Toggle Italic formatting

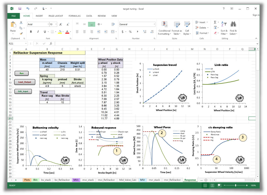(x=38, y=32)
